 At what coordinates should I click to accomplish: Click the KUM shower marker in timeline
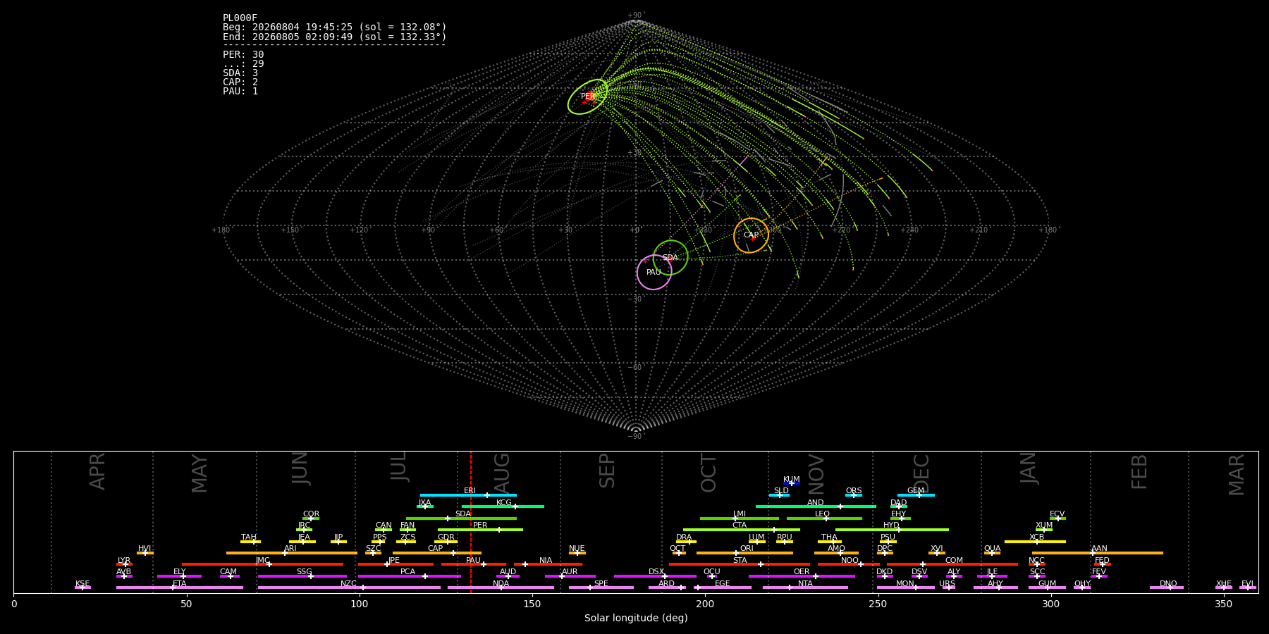[792, 483]
